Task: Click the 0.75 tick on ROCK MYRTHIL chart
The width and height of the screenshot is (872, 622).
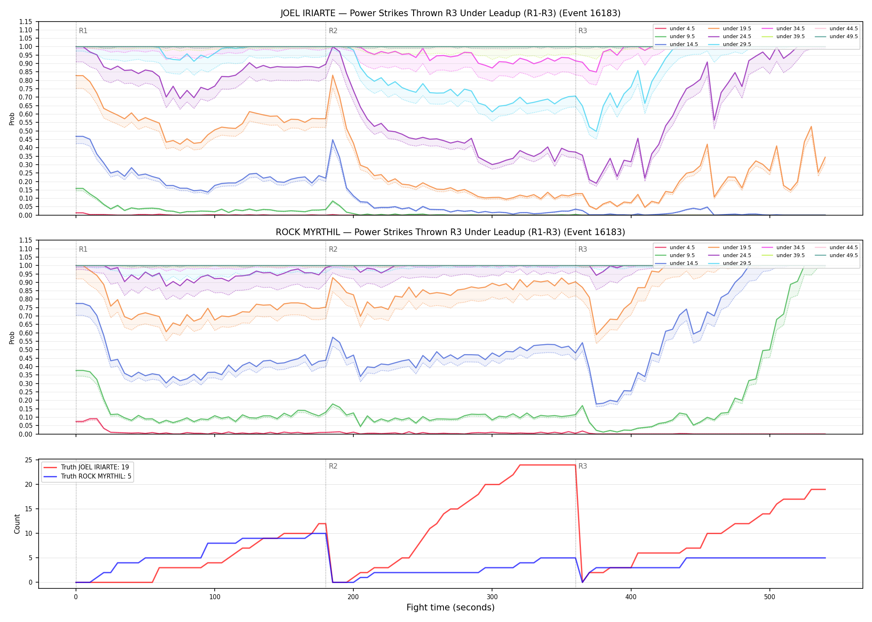Action: (x=26, y=308)
